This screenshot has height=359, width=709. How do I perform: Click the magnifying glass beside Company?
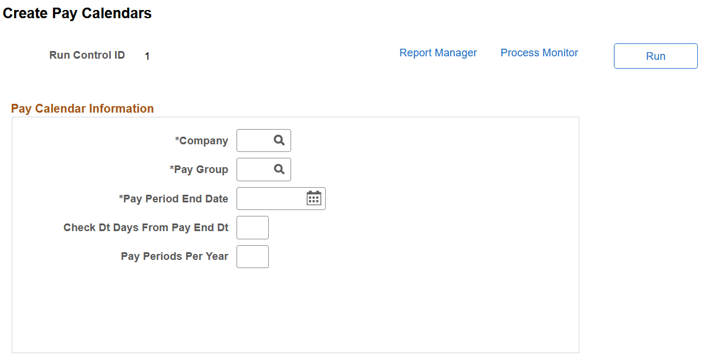279,140
